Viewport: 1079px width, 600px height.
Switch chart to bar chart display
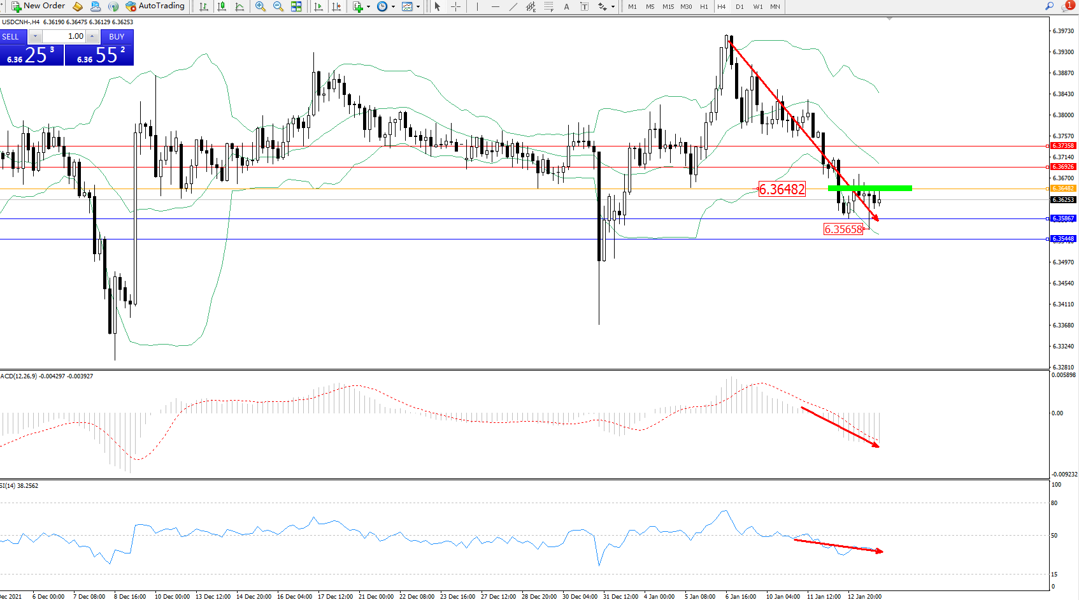point(204,6)
